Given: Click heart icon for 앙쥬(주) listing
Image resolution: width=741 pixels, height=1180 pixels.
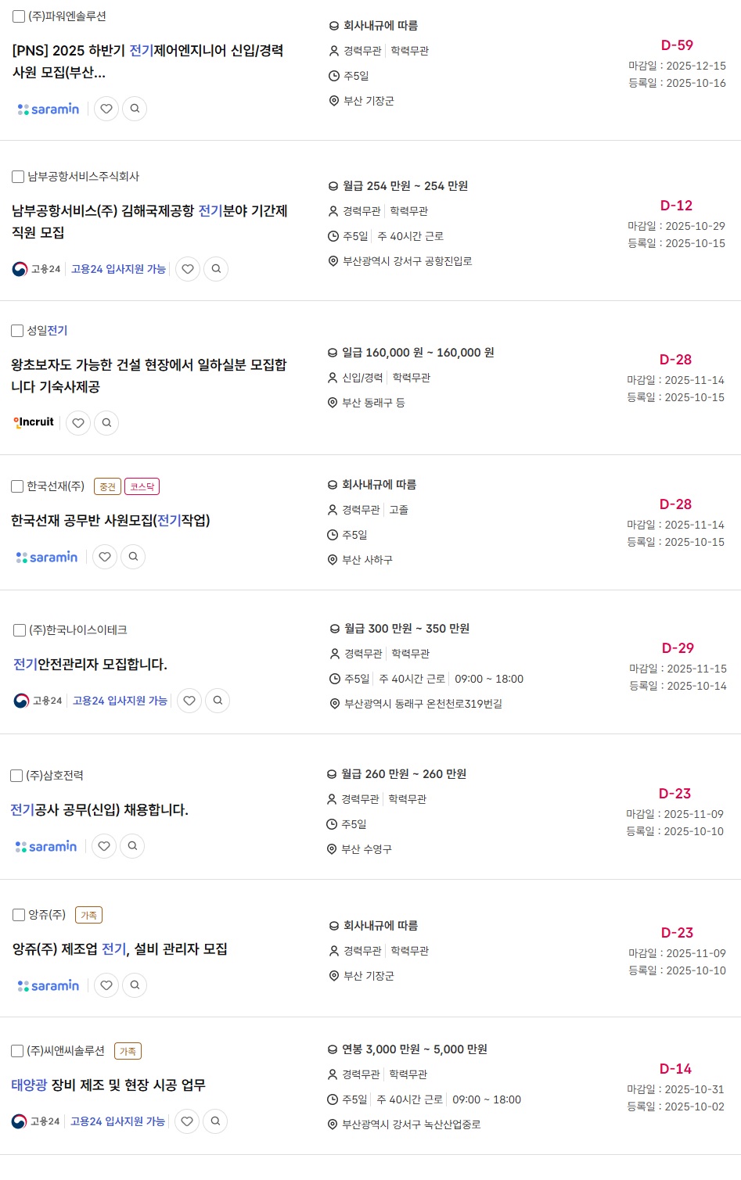Looking at the screenshot, I should coord(106,985).
